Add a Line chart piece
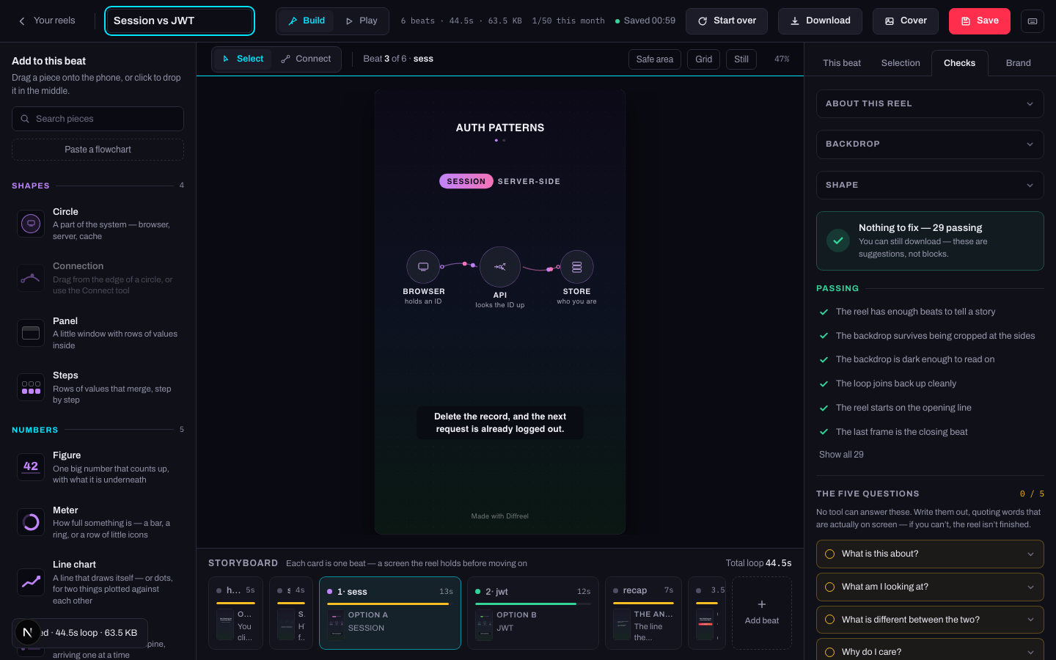This screenshot has width=1056, height=660. (x=98, y=582)
